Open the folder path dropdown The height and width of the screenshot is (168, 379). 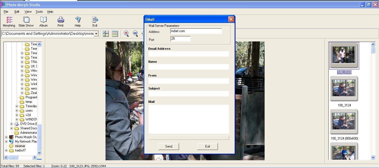click(96, 34)
